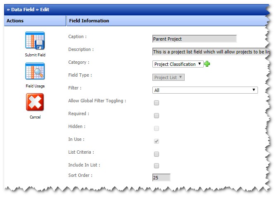Click the Submit Field save icon
Screen dimensions: 277x198
(x=35, y=41)
